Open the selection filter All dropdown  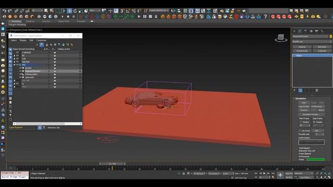[37, 10]
